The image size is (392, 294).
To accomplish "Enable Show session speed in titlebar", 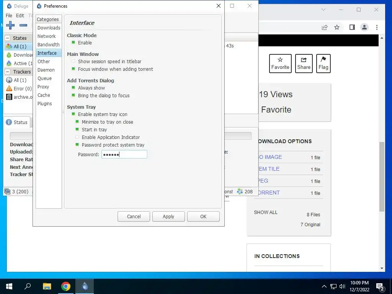I will click(x=73, y=61).
